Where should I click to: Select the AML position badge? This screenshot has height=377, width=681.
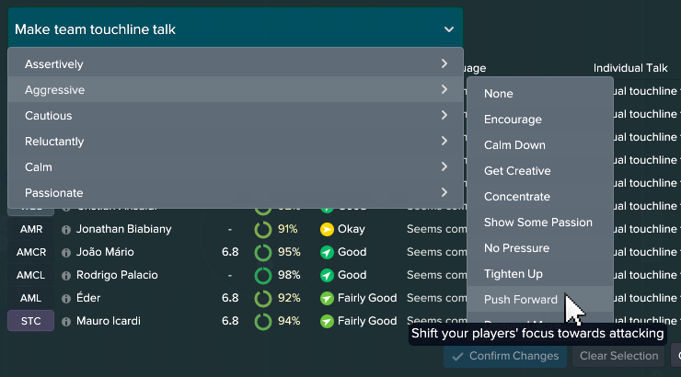(x=30, y=298)
